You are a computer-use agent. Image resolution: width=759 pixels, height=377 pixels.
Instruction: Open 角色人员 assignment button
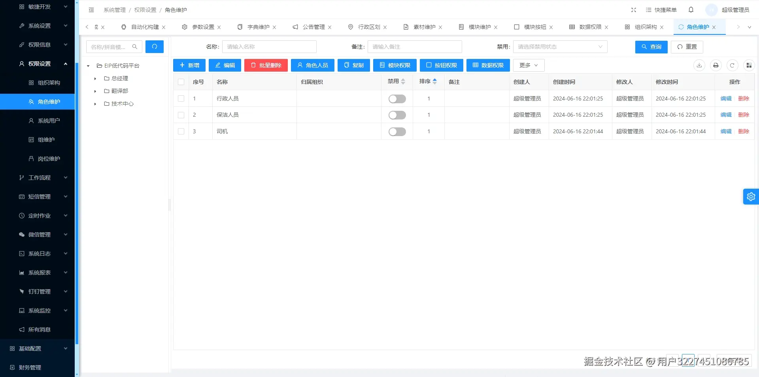(x=313, y=65)
